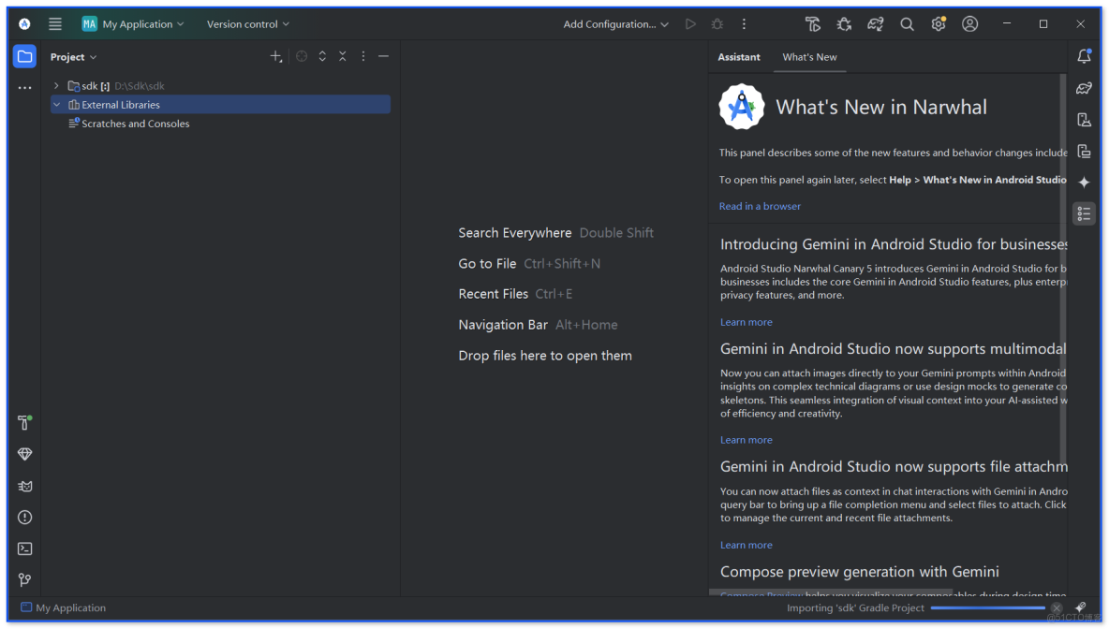Open the Version Control panel
The image size is (1109, 629).
24,579
